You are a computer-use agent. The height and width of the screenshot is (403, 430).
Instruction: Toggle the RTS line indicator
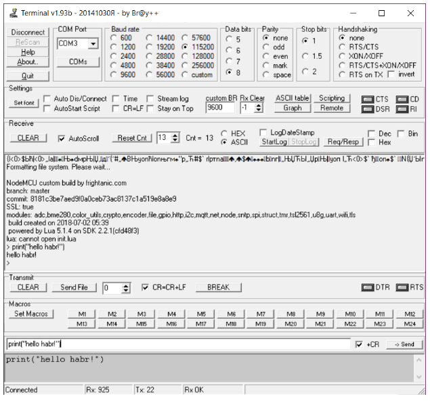click(x=402, y=287)
